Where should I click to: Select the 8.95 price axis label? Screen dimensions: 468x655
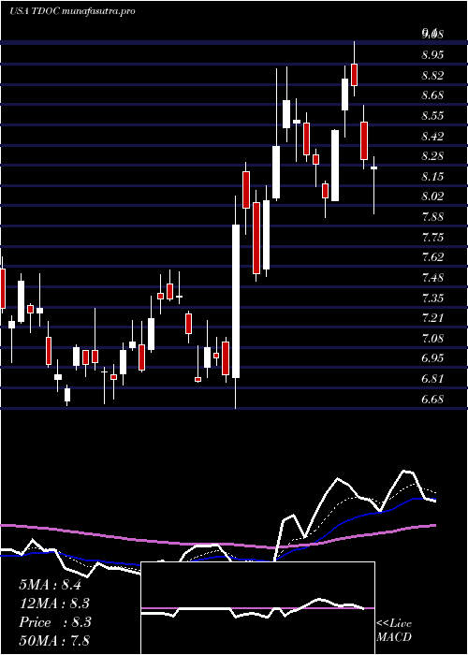[x=432, y=54]
